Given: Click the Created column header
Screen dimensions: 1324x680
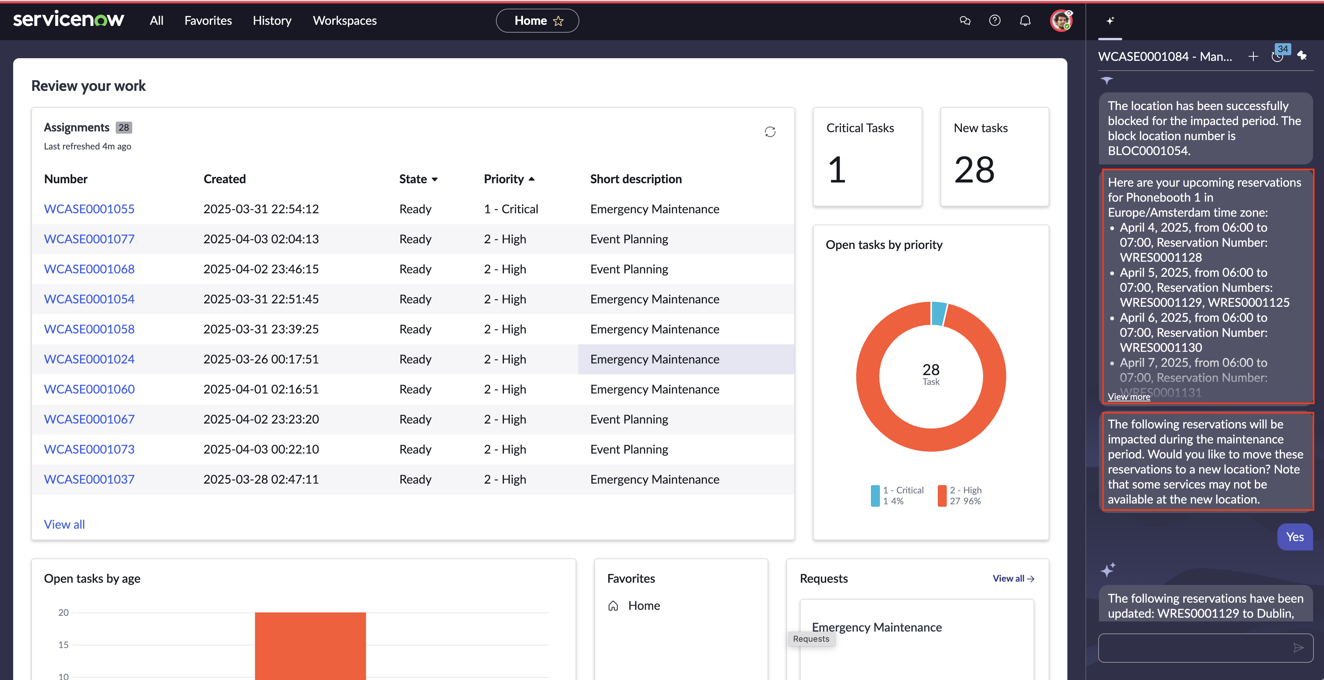Looking at the screenshot, I should click(x=225, y=179).
